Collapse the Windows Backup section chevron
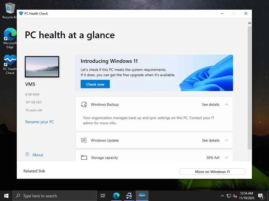This screenshot has height=201, width=269. (x=226, y=104)
